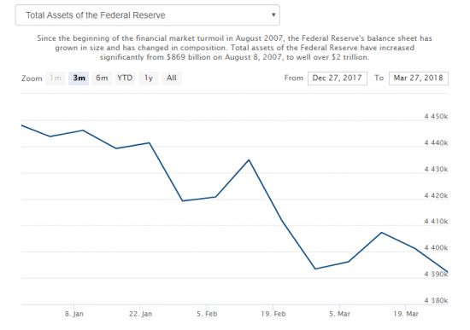Click the descriptive paragraph about balance sheet
The height and width of the screenshot is (330, 470).
[235, 48]
